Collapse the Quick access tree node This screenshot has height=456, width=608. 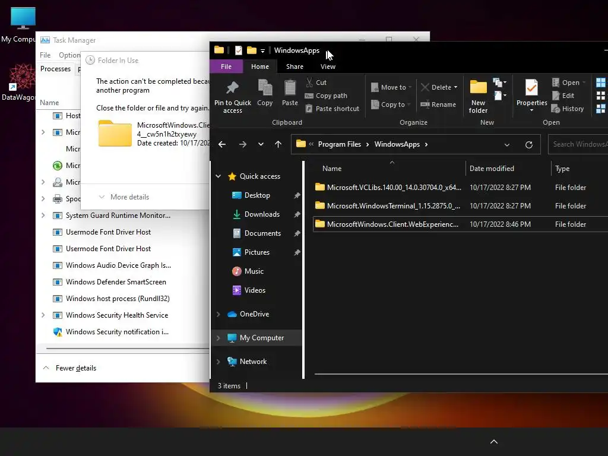click(x=218, y=176)
